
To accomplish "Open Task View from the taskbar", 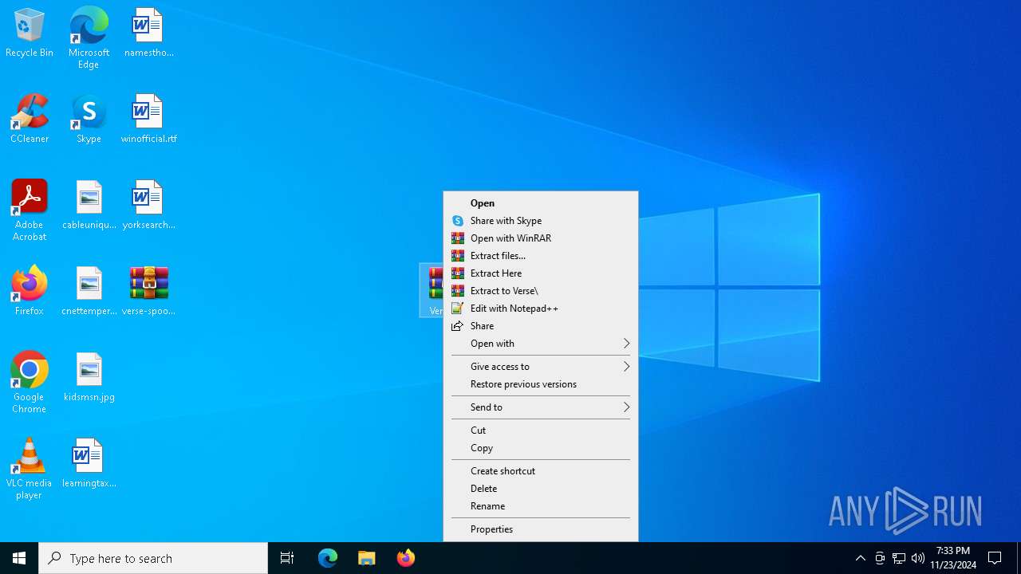I will point(287,558).
